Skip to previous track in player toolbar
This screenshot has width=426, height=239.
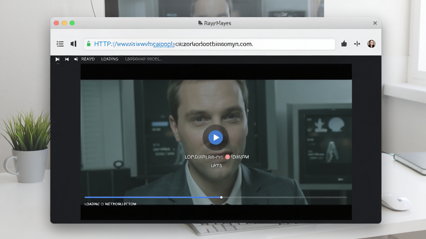coord(67,59)
